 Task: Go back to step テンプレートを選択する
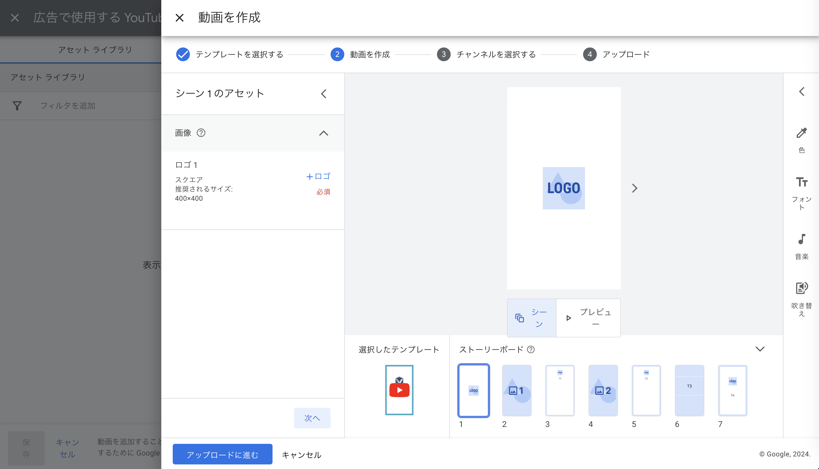point(230,54)
